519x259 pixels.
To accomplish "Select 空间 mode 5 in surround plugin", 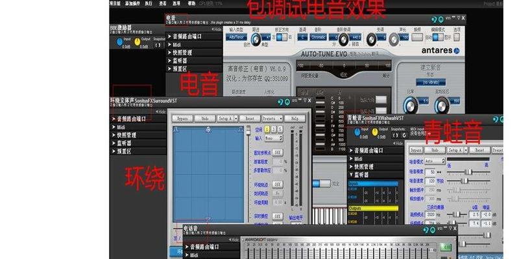I will click(x=280, y=129).
